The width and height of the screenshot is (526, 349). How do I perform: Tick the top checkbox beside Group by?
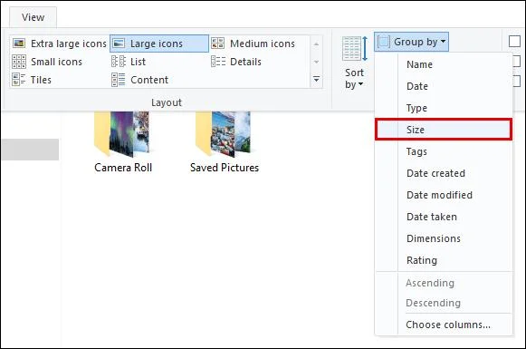coord(514,42)
